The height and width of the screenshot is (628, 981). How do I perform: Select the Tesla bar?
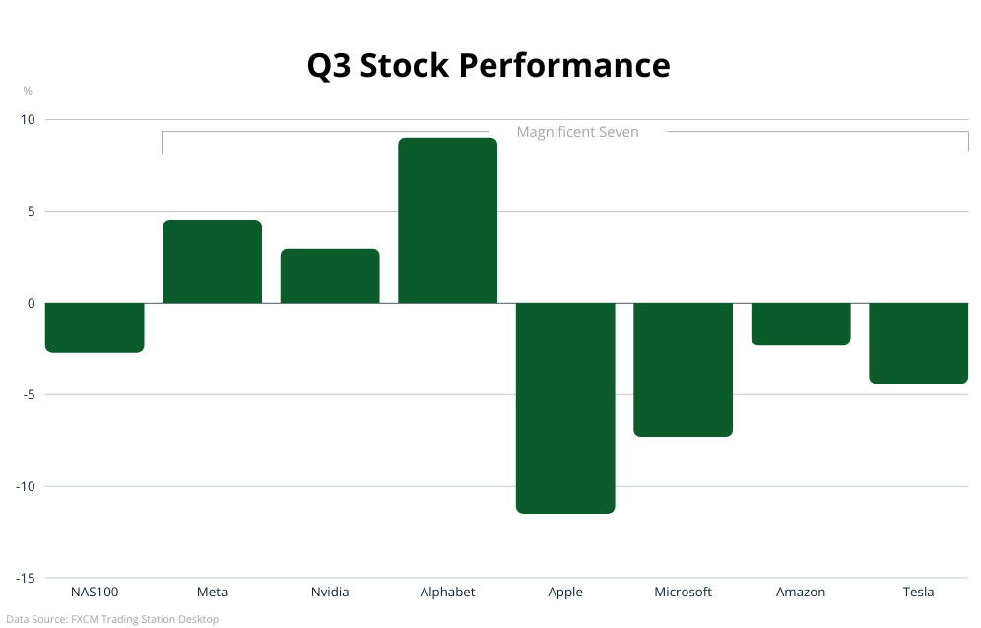point(918,342)
